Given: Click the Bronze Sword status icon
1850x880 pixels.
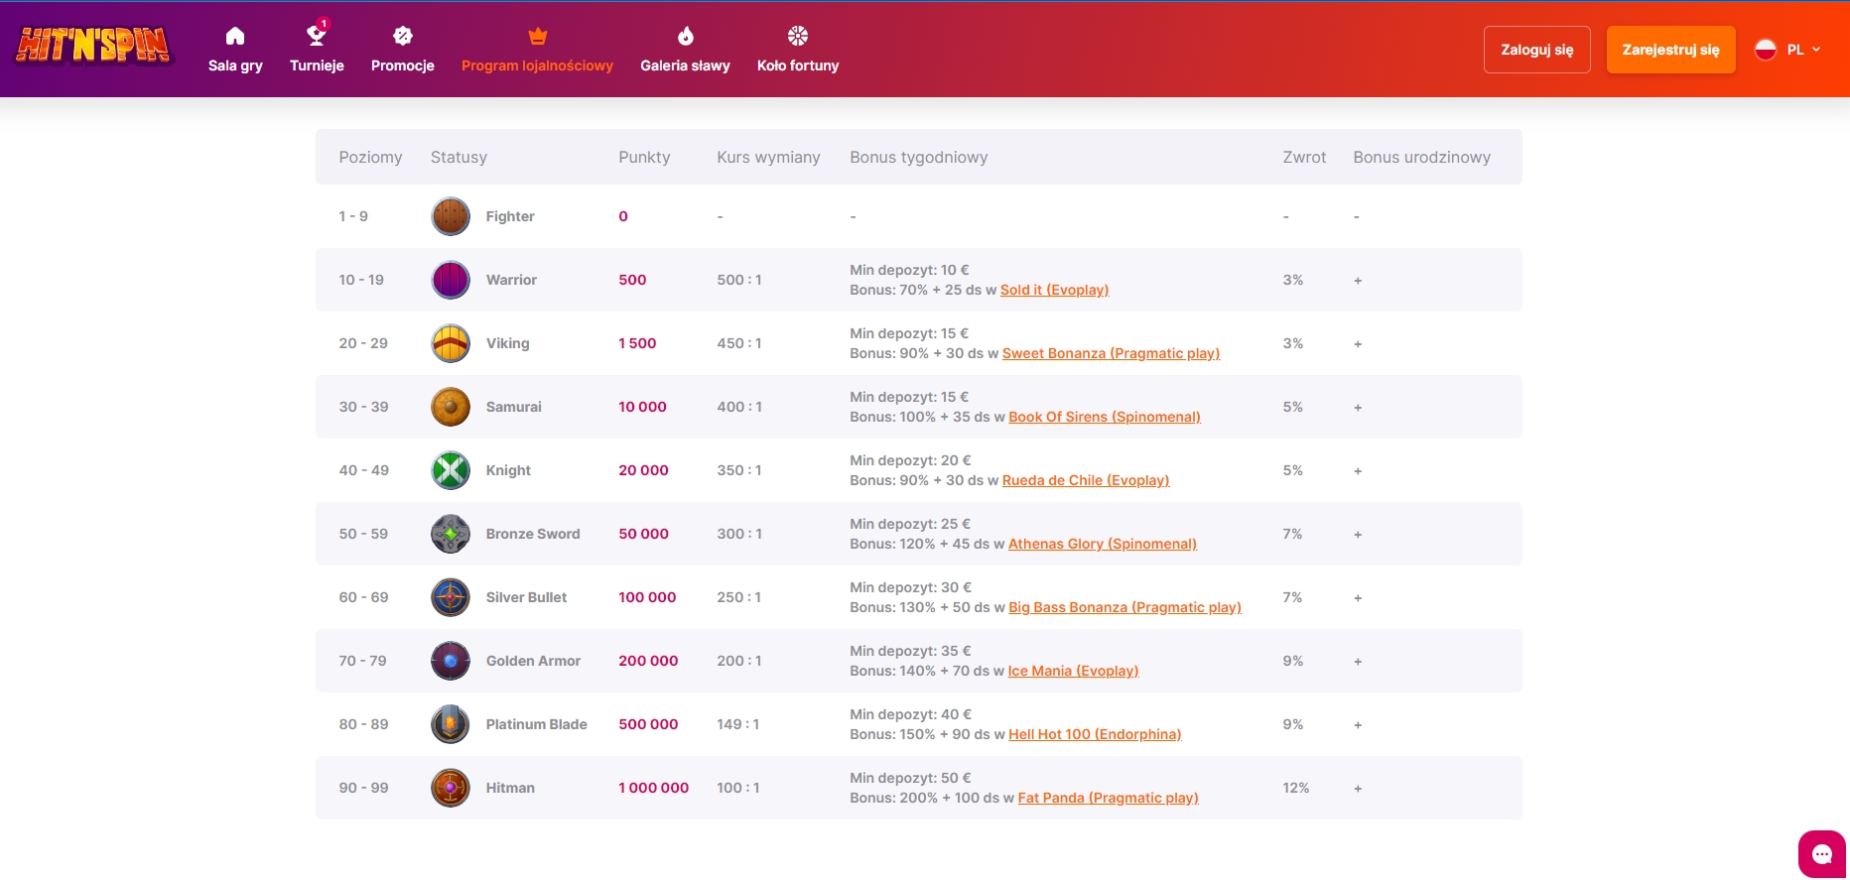Looking at the screenshot, I should click(451, 534).
